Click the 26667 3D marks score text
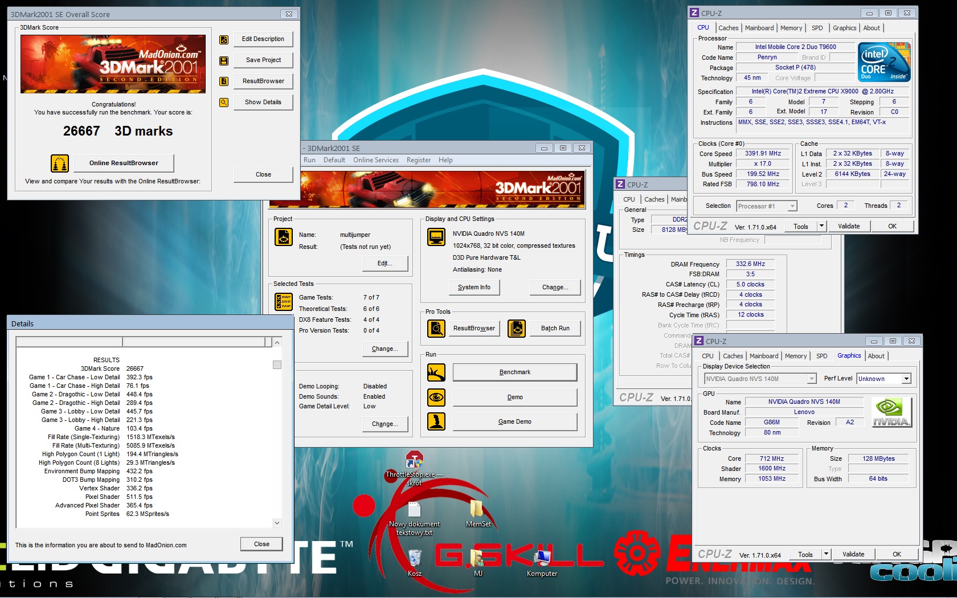Image resolution: width=957 pixels, height=598 pixels. tap(118, 132)
